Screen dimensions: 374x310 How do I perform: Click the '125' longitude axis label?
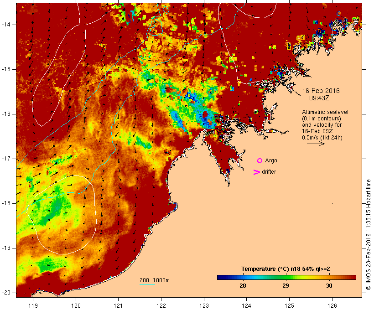click(289, 306)
